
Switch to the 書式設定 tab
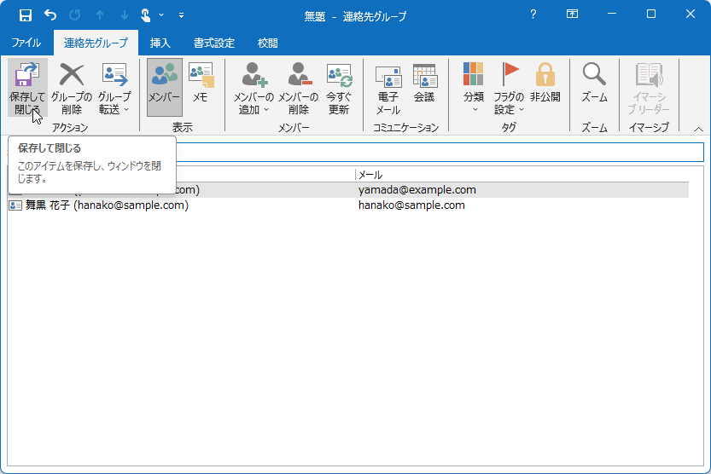214,43
